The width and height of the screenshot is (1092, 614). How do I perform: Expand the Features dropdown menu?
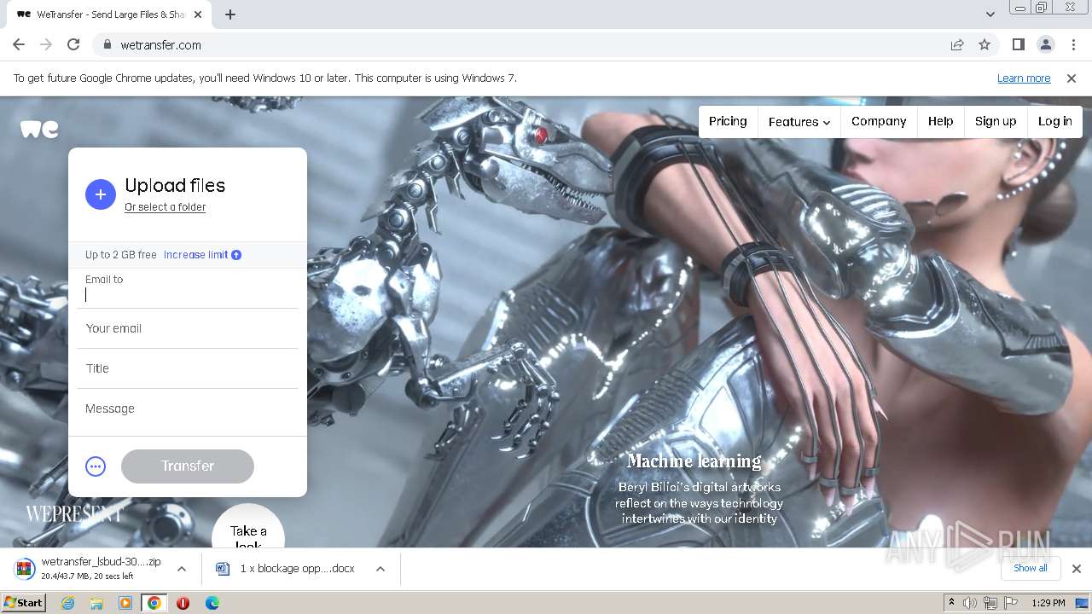click(799, 122)
